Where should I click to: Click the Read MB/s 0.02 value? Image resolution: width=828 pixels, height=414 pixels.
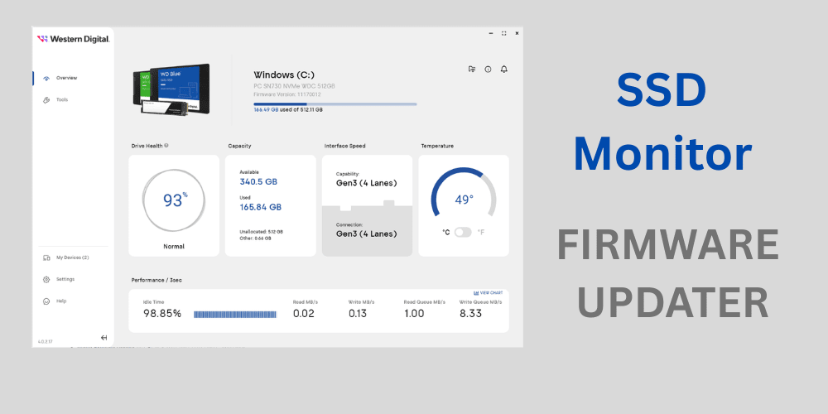click(304, 314)
